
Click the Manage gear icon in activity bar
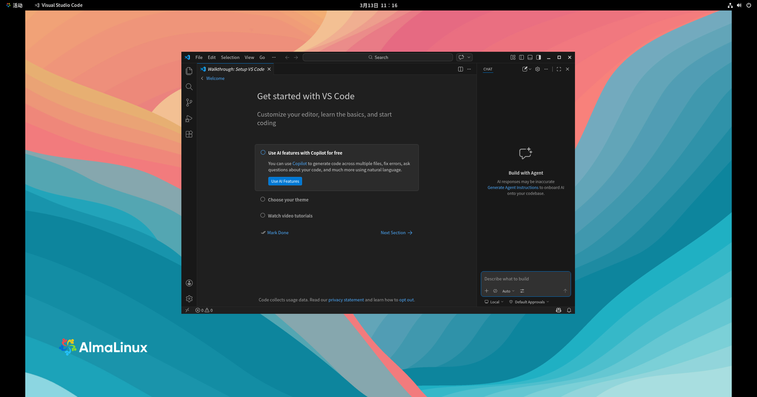[x=189, y=299]
